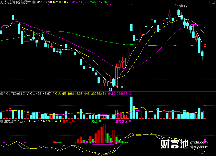The image size is (216, 156).
Task: Open dropdown beside 万达电影 chart title
Action: [34, 2]
